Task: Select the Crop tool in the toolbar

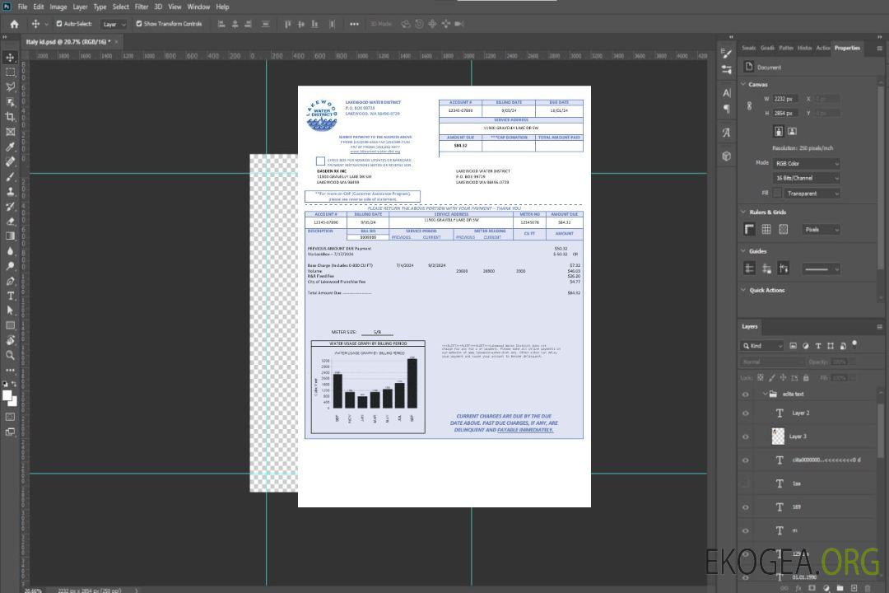Action: (x=11, y=116)
